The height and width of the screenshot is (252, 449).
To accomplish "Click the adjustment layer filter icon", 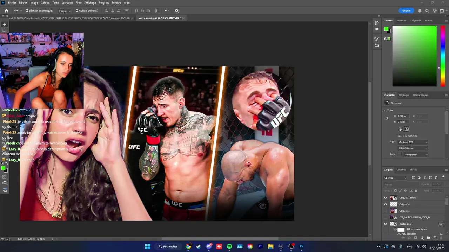I will pyautogui.click(x=419, y=178).
